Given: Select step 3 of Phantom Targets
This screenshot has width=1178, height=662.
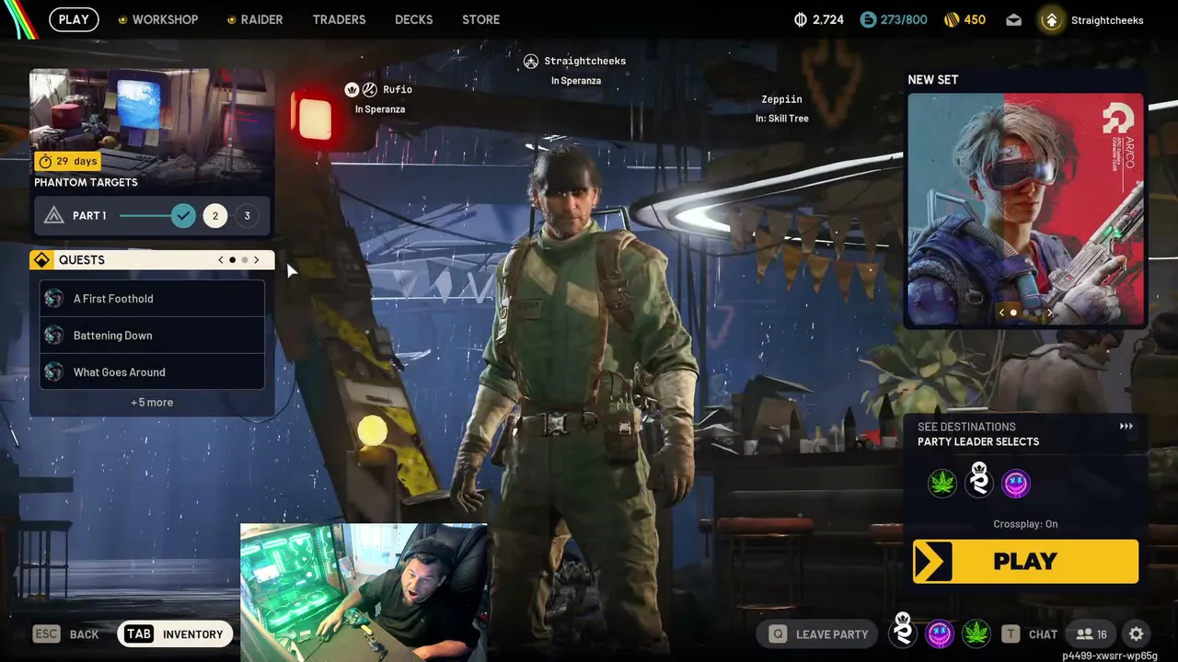Looking at the screenshot, I should point(247,216).
